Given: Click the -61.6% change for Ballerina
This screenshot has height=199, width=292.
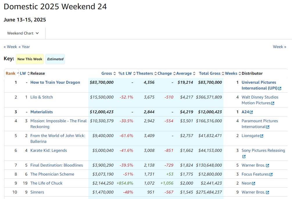Looking at the screenshot, I should point(126,136).
